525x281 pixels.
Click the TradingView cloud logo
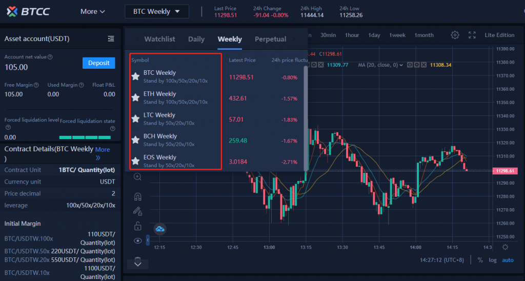point(160,229)
